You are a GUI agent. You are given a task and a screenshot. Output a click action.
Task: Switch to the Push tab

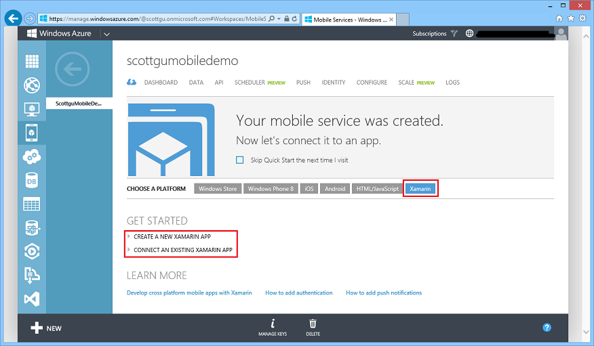[303, 83]
